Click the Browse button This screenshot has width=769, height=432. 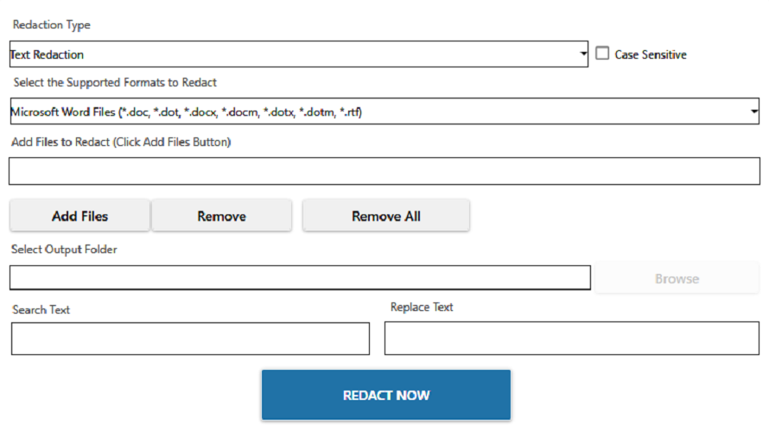pos(677,278)
